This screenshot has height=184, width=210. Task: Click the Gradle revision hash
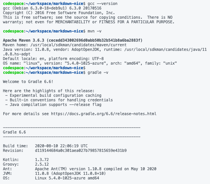click(x=81, y=151)
